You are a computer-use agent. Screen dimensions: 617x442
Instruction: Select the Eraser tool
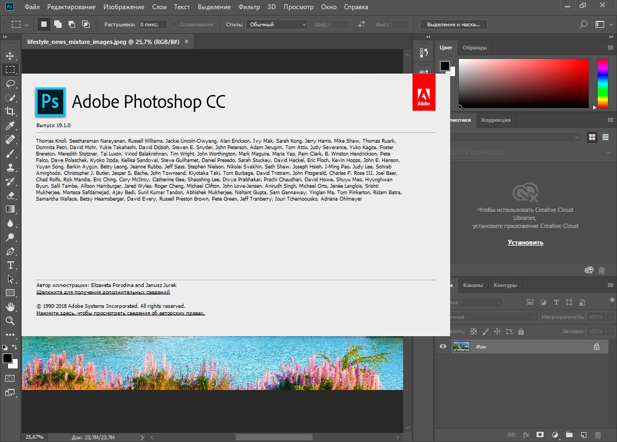click(x=10, y=195)
